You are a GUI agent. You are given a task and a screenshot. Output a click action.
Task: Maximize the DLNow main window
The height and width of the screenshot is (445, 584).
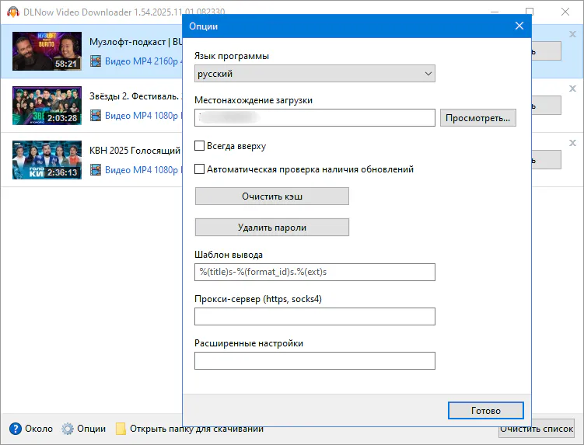pyautogui.click(x=530, y=12)
